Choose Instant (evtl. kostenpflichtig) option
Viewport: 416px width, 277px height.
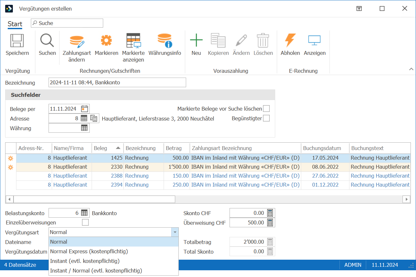[113, 261]
